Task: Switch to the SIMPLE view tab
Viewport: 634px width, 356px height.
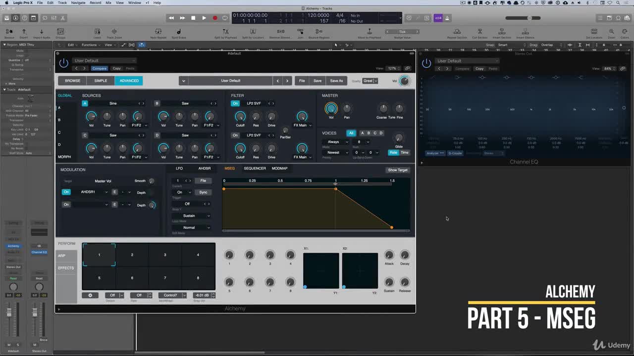Action: pos(101,81)
